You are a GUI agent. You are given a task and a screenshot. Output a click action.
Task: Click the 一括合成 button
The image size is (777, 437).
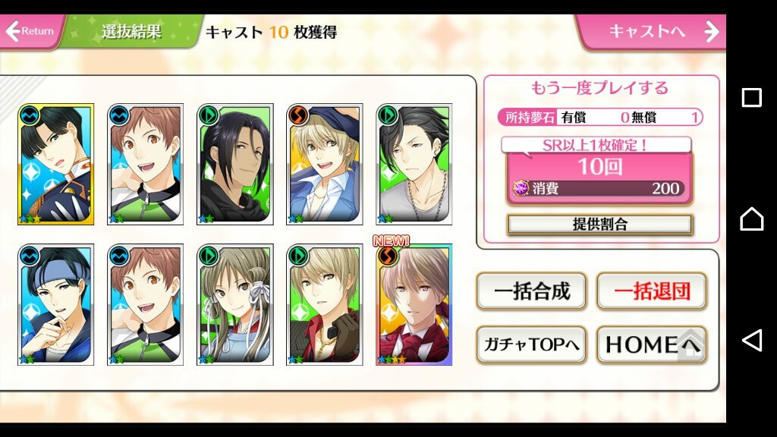[532, 291]
